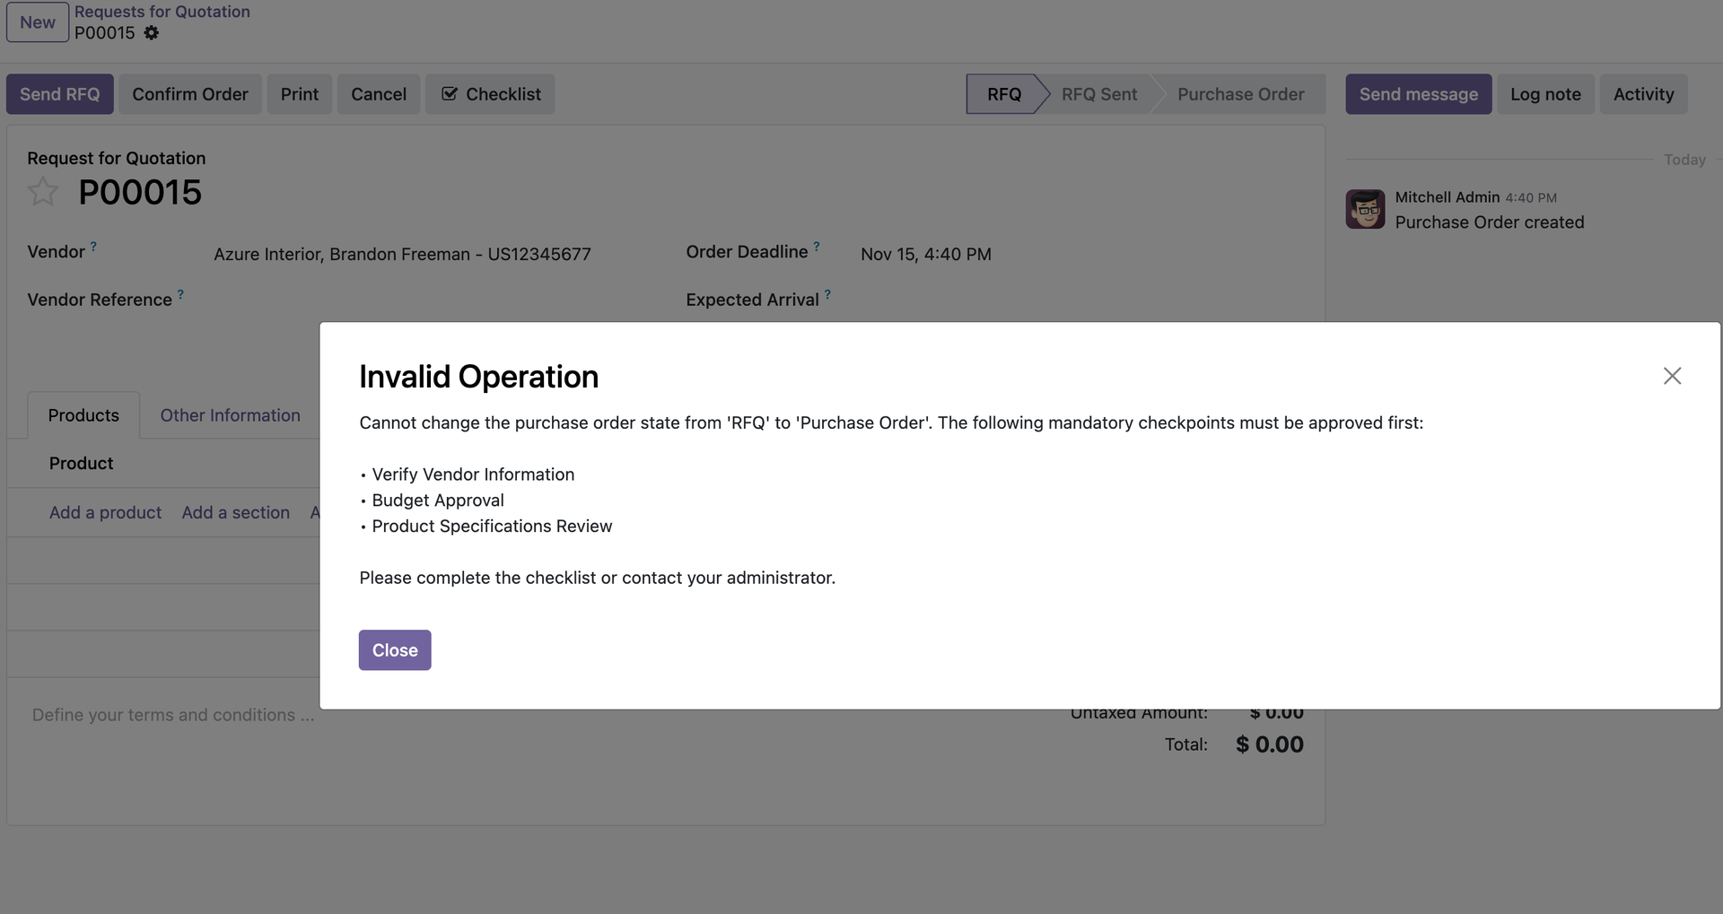Image resolution: width=1723 pixels, height=914 pixels.
Task: Switch to the Other Information tab
Action: pyautogui.click(x=230, y=415)
